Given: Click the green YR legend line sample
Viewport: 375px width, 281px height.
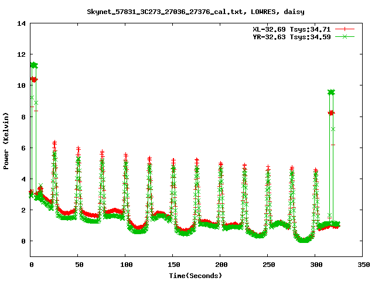Looking at the screenshot, I should [345, 36].
